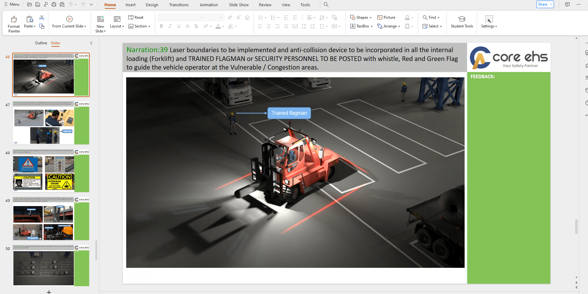The image size is (588, 294).
Task: Activate the Format Painter
Action: pyautogui.click(x=14, y=22)
